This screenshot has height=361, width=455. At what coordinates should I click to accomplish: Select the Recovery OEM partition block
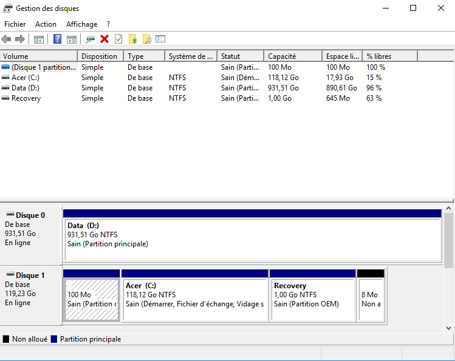coord(312,295)
